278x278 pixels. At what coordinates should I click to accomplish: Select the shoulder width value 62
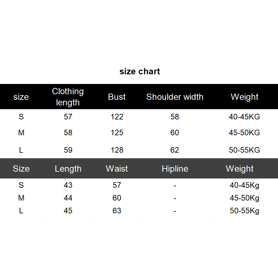click(175, 150)
